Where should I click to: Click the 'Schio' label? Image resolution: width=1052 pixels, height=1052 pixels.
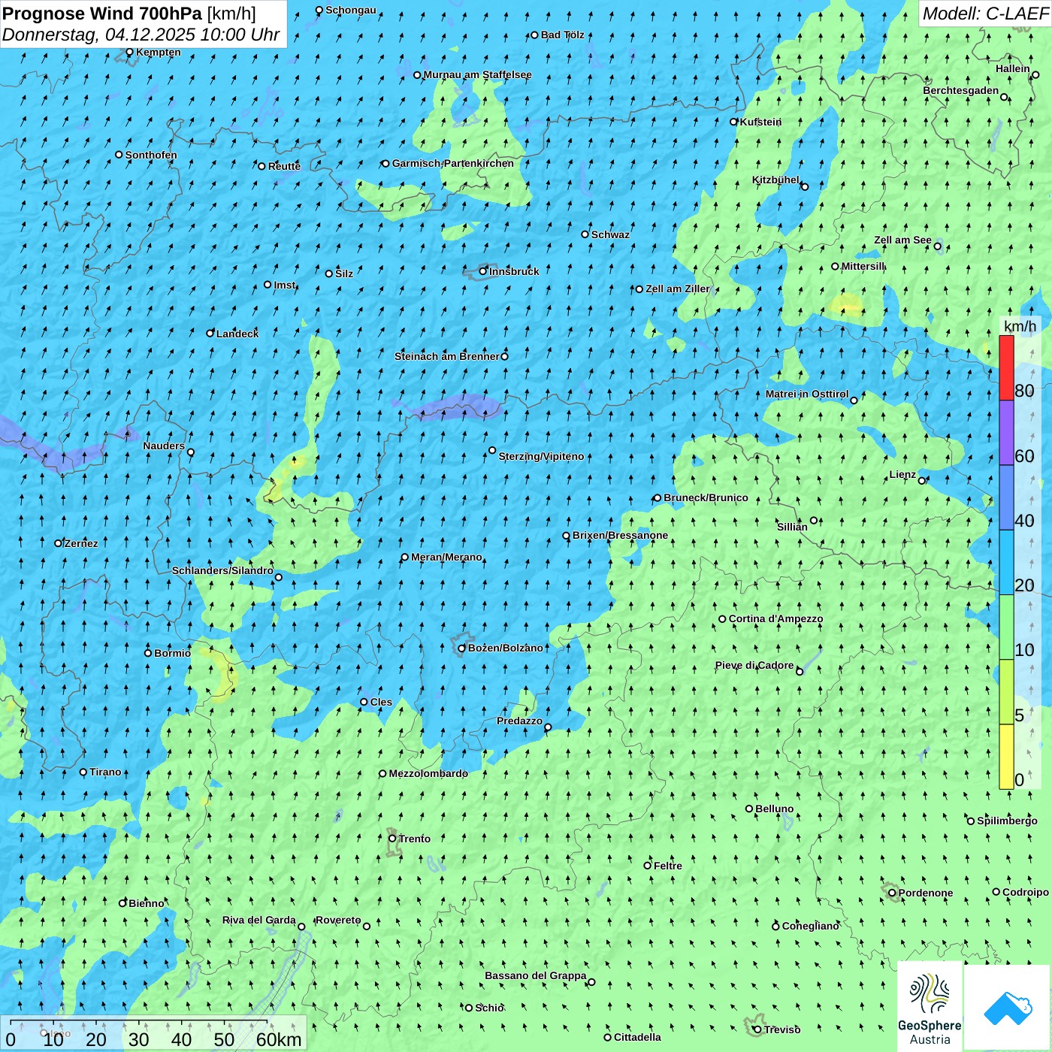coord(489,1008)
